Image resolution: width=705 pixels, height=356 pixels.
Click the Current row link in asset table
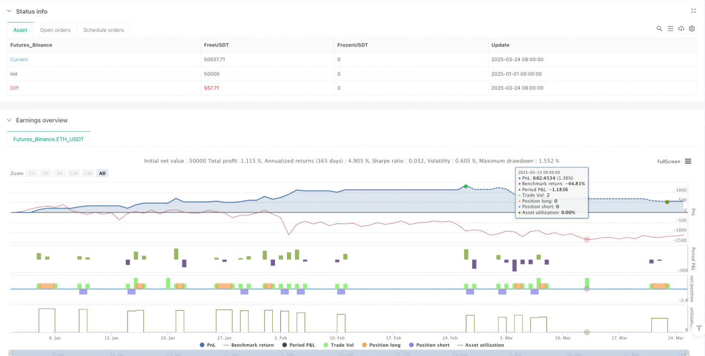click(x=19, y=60)
